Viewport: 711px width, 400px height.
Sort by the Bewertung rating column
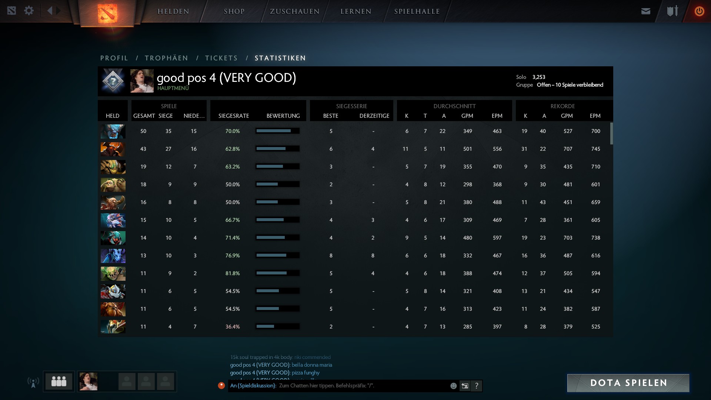click(x=283, y=116)
